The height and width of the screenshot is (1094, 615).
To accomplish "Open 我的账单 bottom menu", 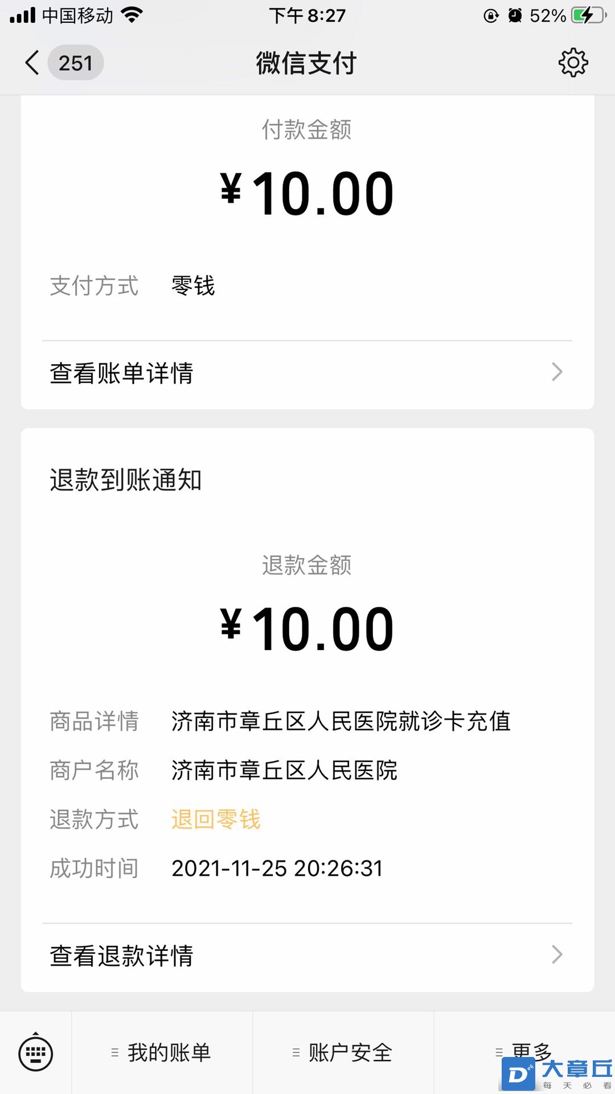I will [162, 1053].
